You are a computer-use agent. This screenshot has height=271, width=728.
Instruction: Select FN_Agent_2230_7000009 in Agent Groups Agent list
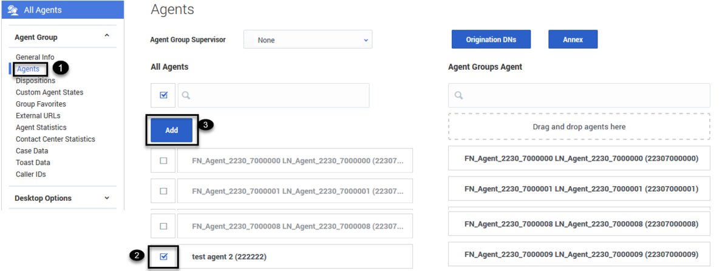coord(579,254)
